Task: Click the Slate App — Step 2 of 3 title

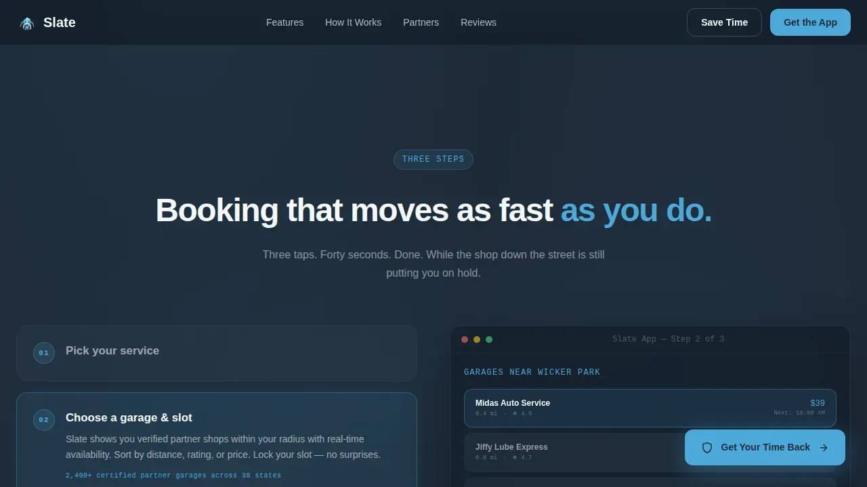Action: (x=668, y=339)
